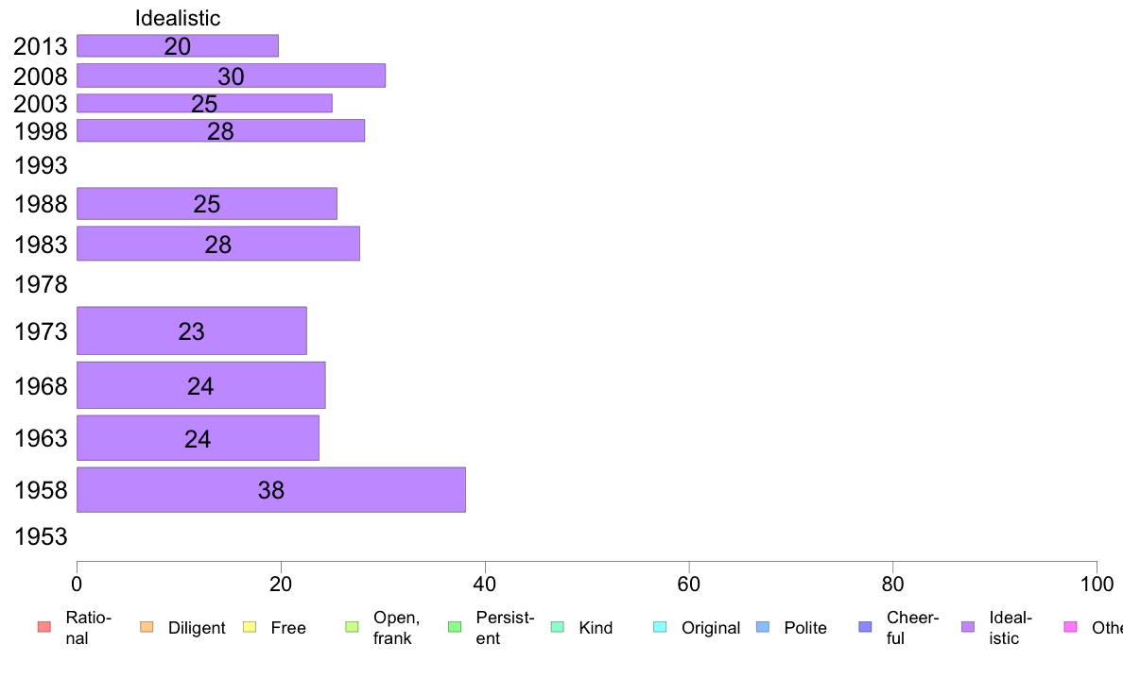
Task: Click the Open, frank legend swatch
Action: (352, 627)
